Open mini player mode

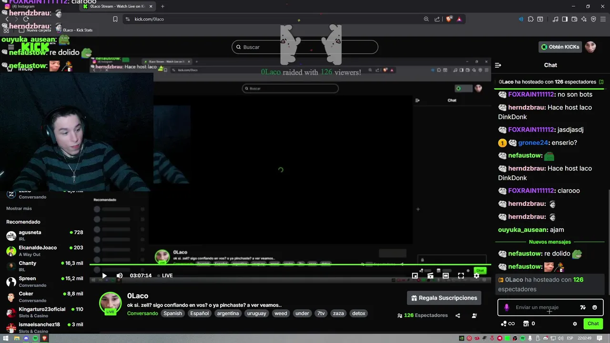pos(415,275)
